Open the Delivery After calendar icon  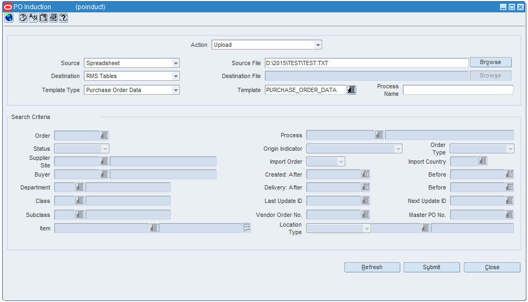pyautogui.click(x=366, y=187)
